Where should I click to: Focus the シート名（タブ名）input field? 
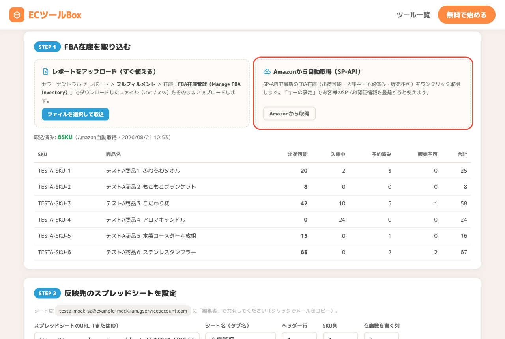241,335
